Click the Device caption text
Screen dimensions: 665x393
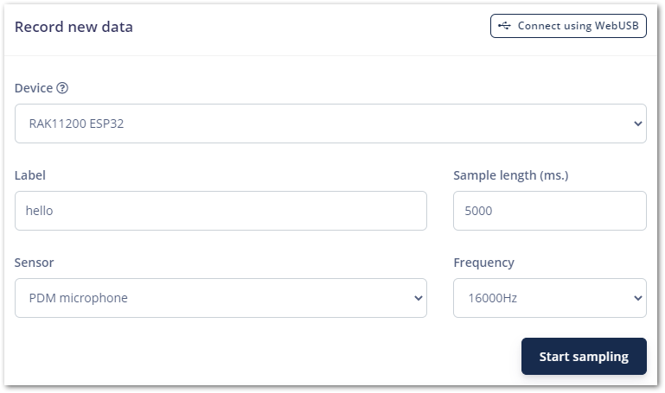34,88
